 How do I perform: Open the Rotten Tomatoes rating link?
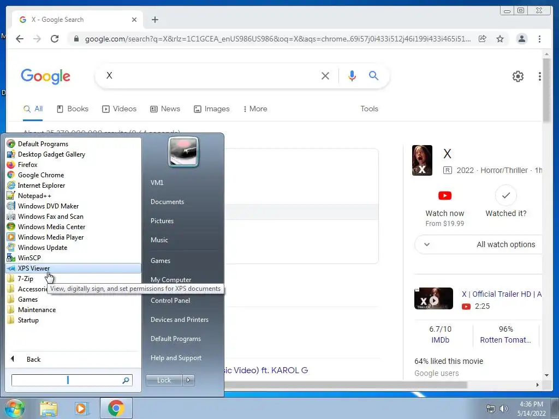(506, 340)
